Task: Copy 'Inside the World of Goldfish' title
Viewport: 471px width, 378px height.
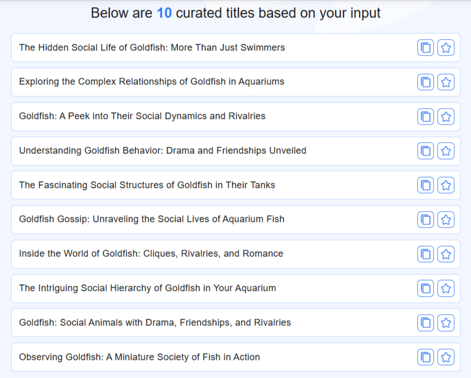Action: click(425, 254)
